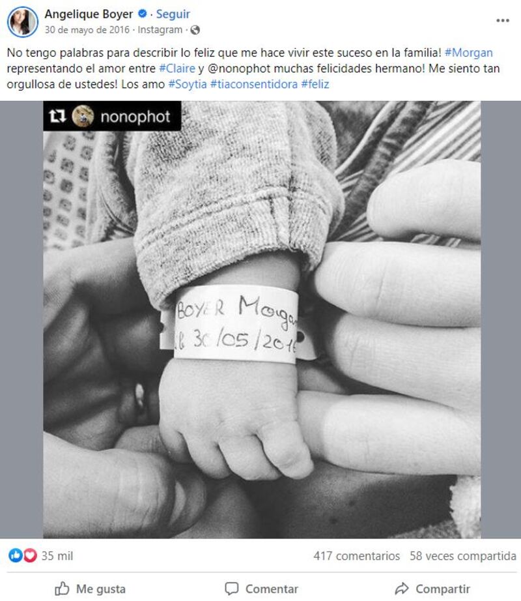Open the baby hand photo
Image resolution: width=521 pixels, height=601 pixels.
262,319
